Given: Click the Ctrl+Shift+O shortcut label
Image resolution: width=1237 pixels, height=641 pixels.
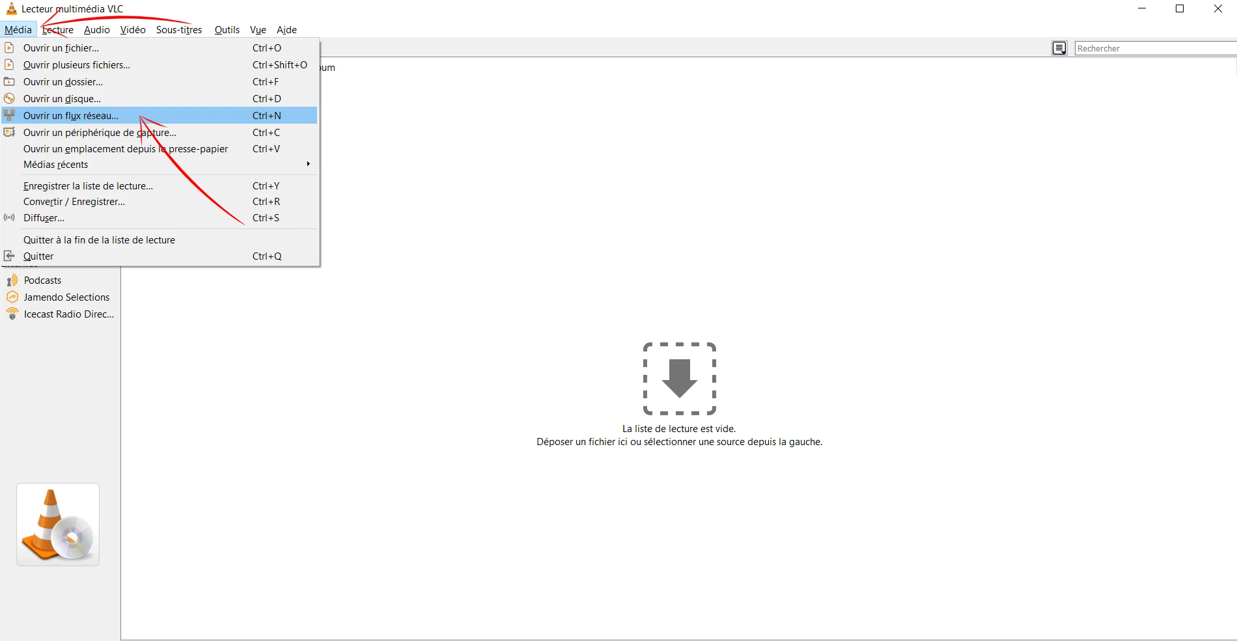Looking at the screenshot, I should (x=280, y=64).
